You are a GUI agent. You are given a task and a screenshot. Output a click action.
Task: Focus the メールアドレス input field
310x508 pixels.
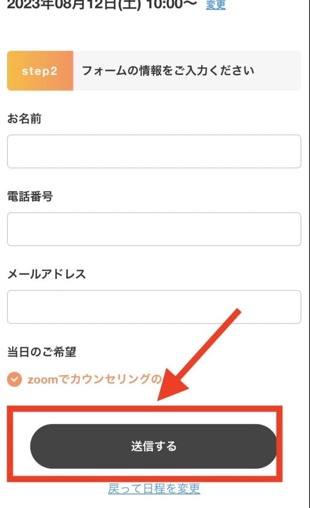(154, 307)
